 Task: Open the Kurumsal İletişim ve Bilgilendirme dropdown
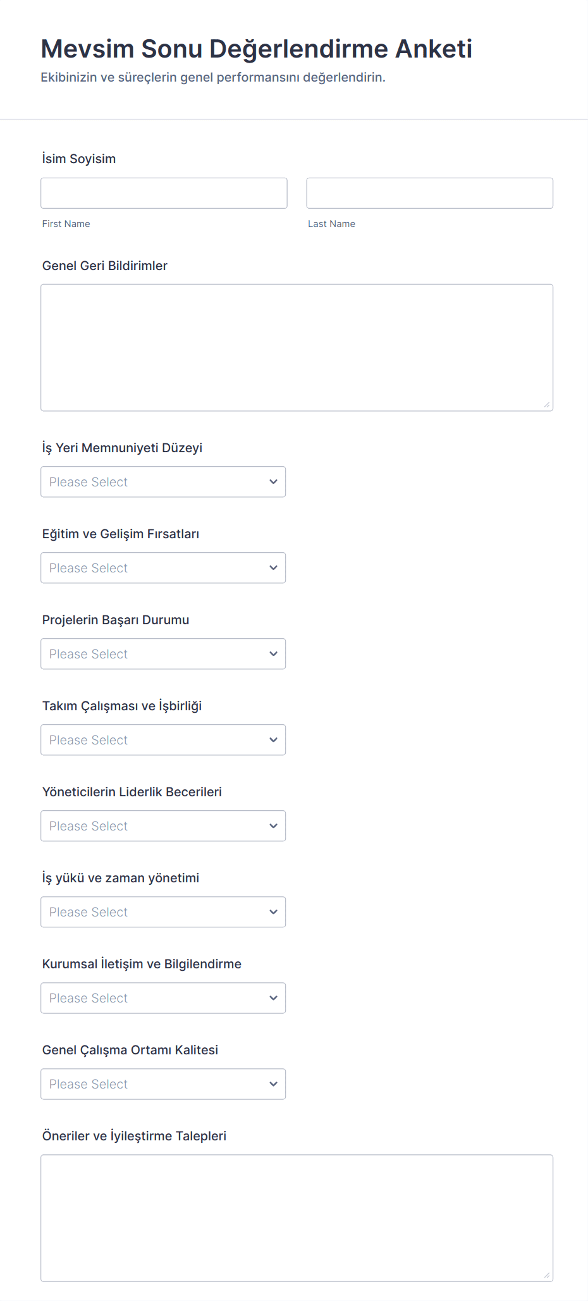coord(163,998)
